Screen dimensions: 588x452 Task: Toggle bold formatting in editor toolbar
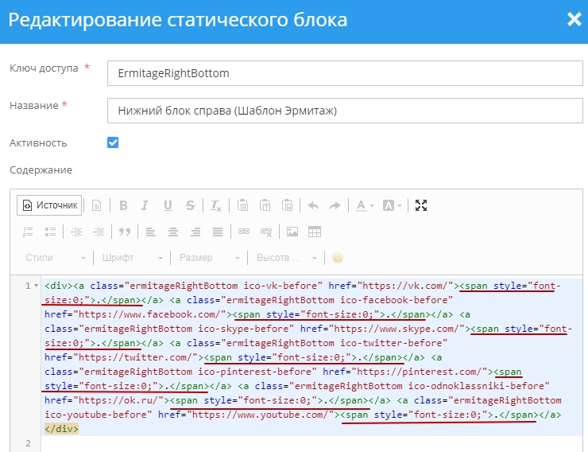tap(123, 206)
